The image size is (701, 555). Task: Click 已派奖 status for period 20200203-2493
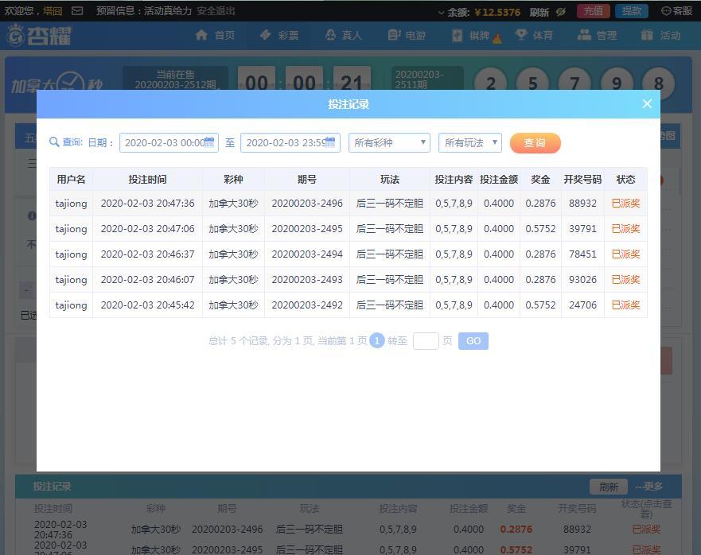tap(626, 280)
